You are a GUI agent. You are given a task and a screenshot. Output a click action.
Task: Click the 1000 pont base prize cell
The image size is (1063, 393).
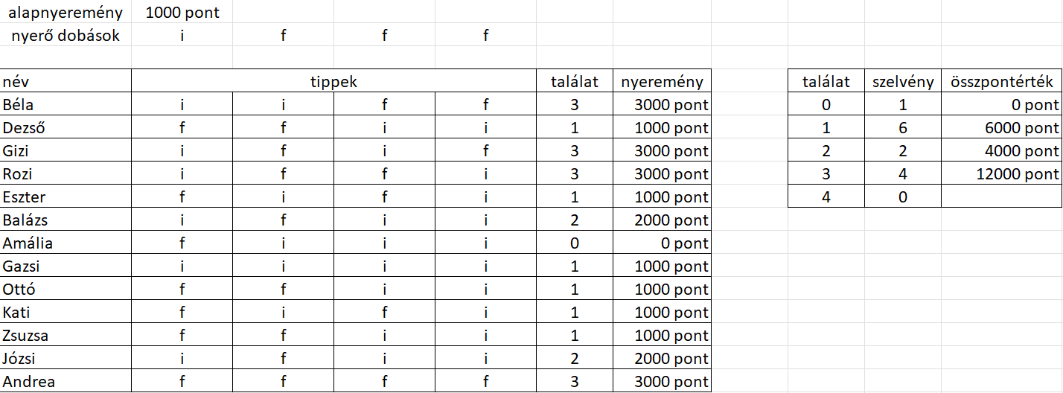coord(182,12)
